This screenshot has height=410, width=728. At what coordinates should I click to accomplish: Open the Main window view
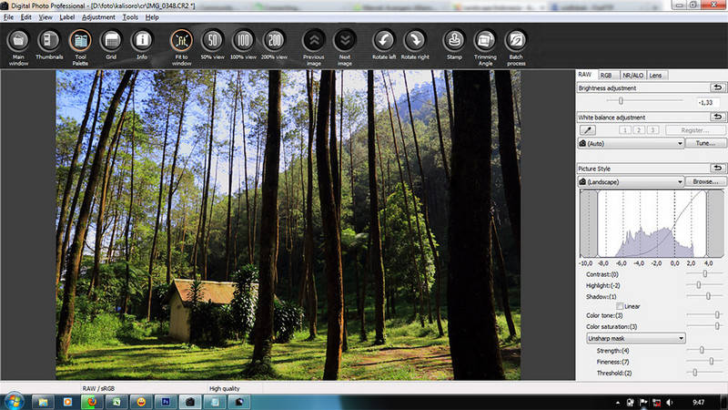pyautogui.click(x=18, y=46)
